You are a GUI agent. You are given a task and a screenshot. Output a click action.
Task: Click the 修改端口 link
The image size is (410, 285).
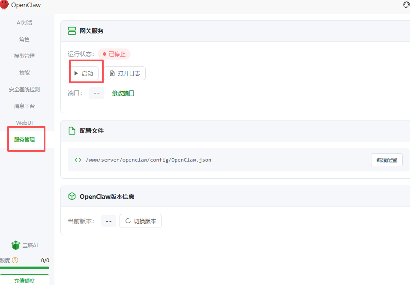[x=123, y=93]
